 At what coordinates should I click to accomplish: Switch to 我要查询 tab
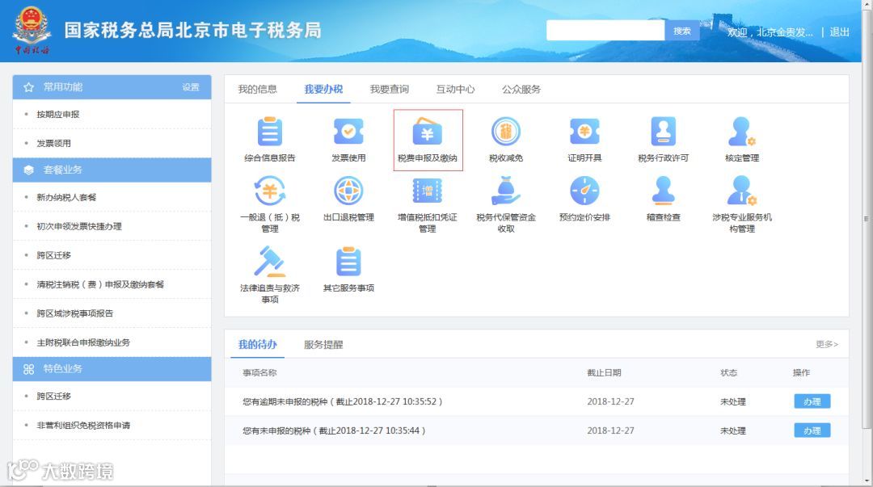click(389, 89)
